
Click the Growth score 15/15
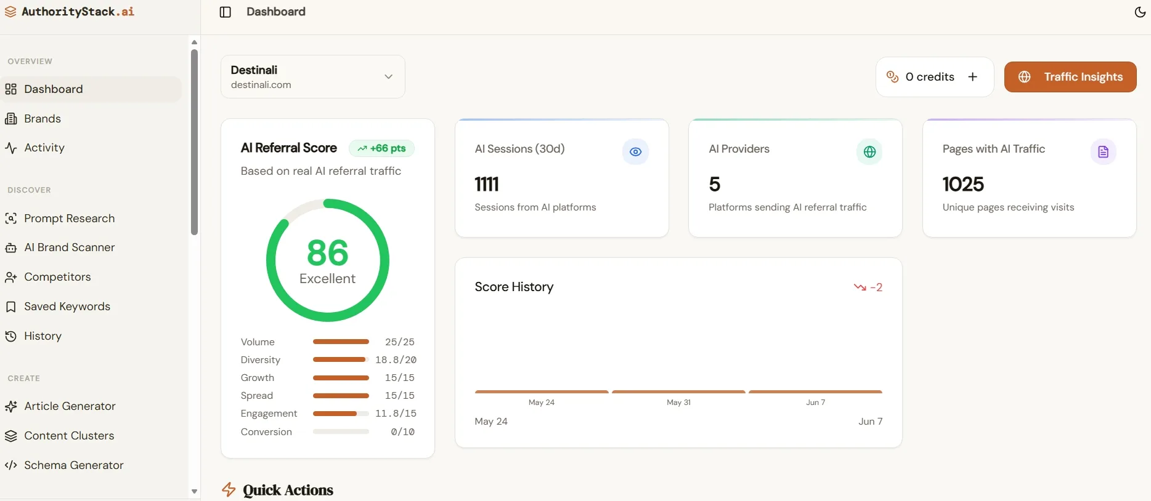400,378
